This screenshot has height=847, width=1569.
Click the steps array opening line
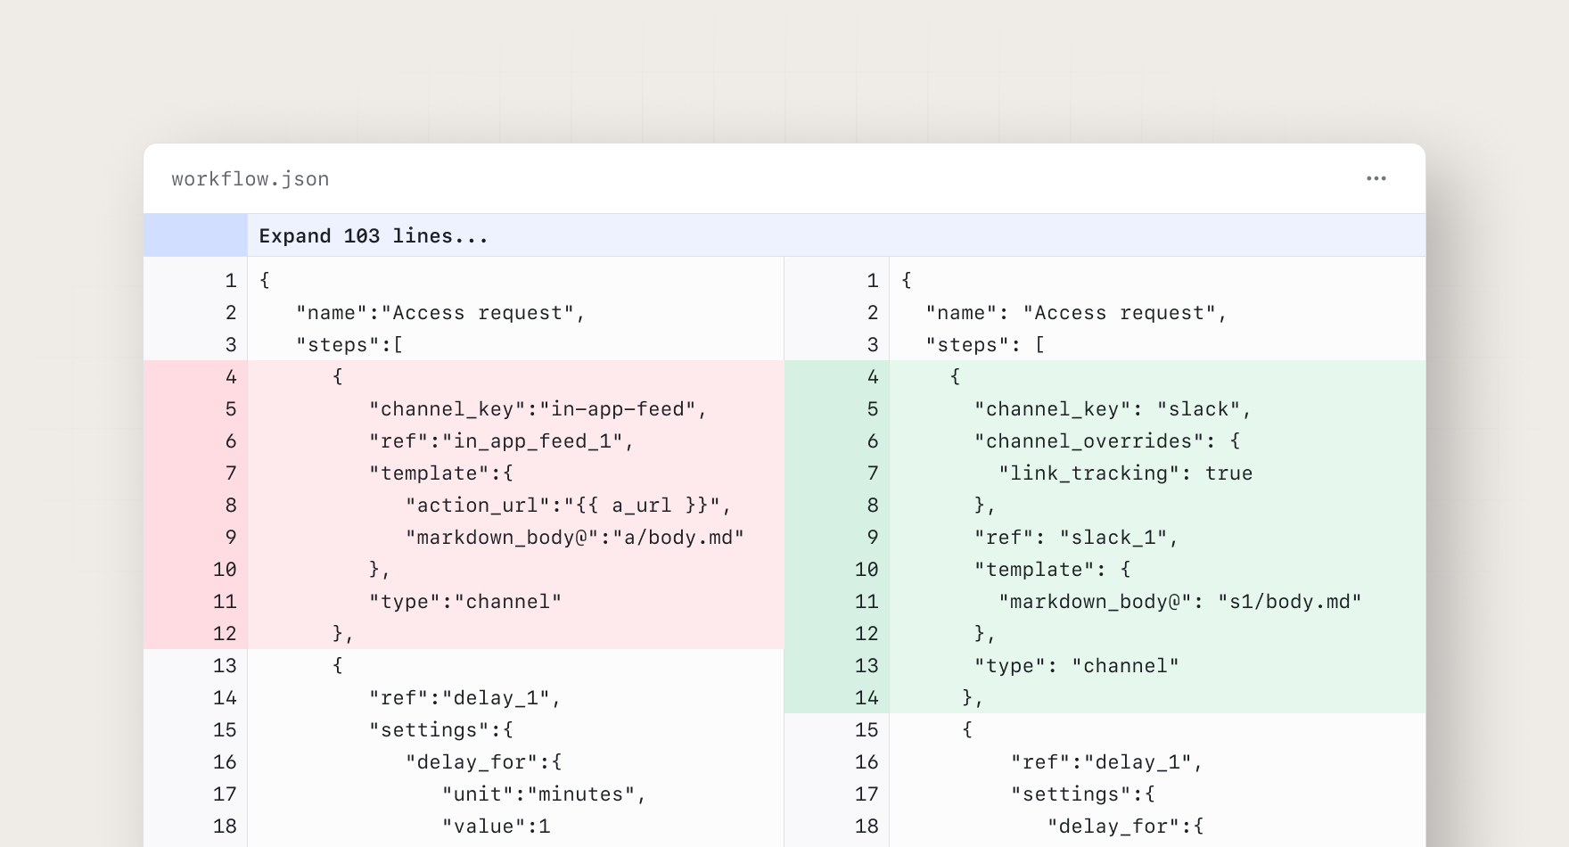(346, 344)
